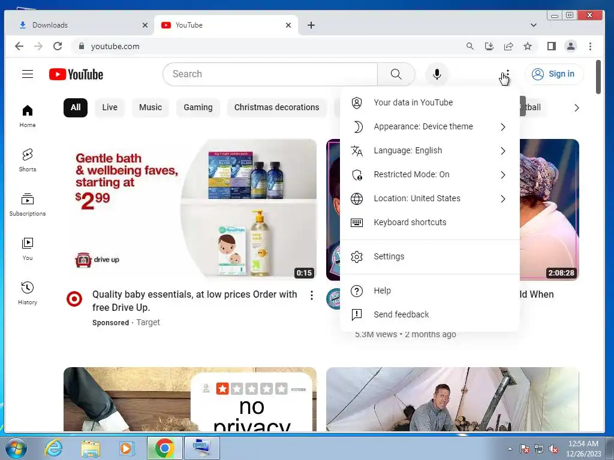Open new tab with plus button

click(311, 25)
